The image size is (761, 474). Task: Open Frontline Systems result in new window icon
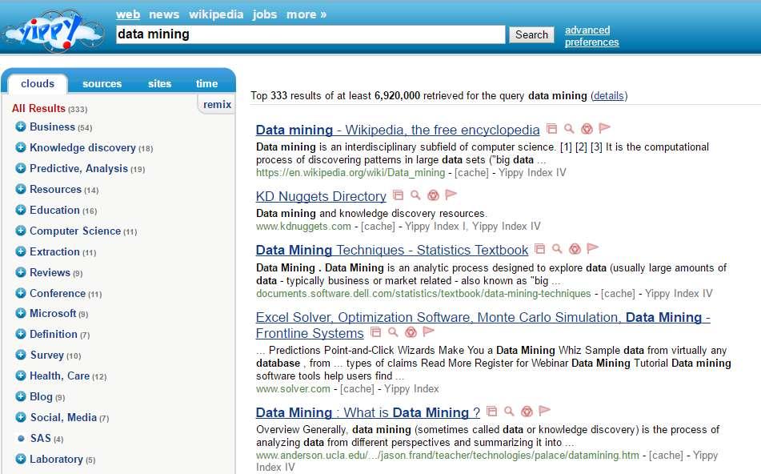tap(375, 332)
